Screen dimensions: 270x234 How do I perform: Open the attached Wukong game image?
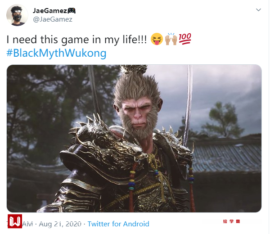134,139
